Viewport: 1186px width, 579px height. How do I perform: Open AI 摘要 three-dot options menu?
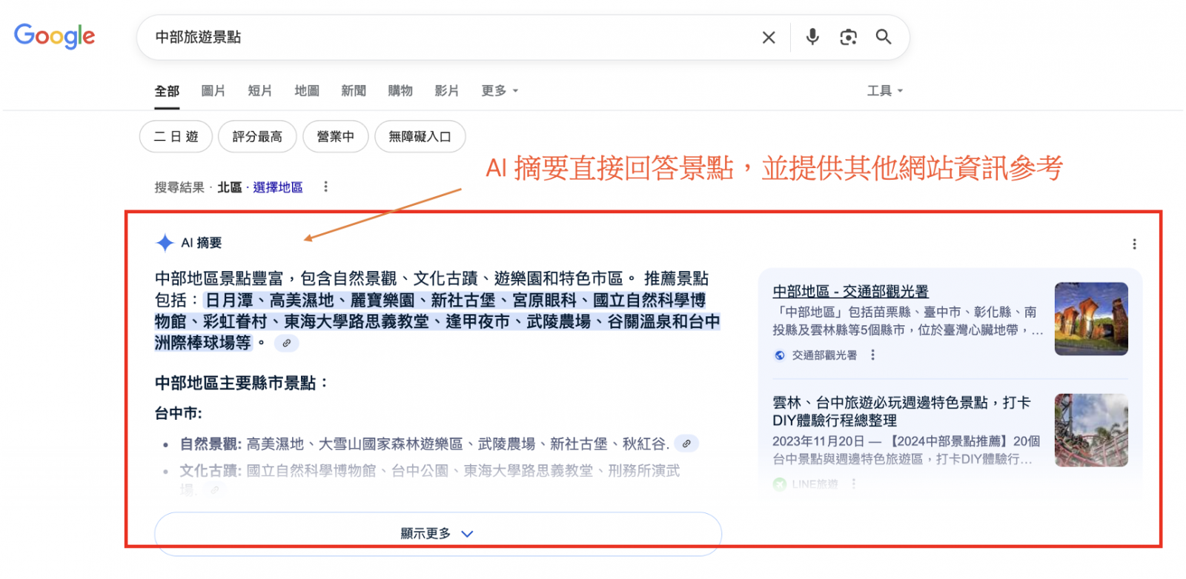pyautogui.click(x=1133, y=244)
